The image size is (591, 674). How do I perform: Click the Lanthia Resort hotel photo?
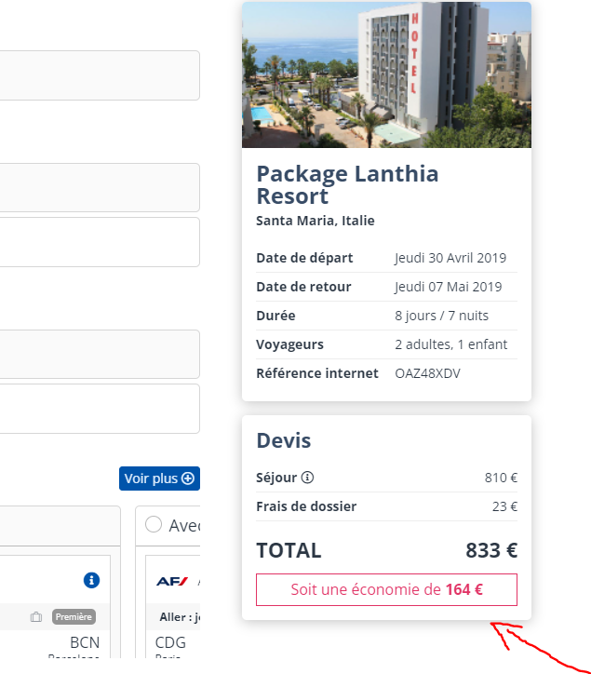(x=386, y=74)
